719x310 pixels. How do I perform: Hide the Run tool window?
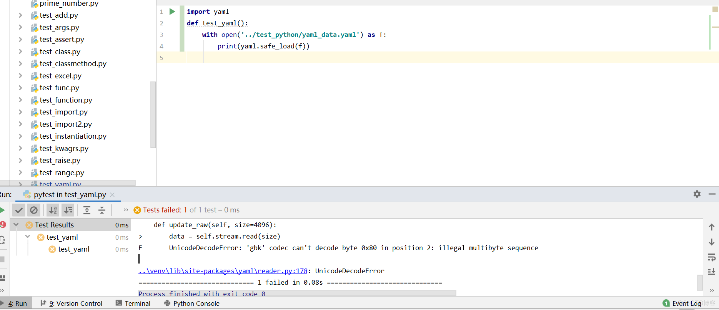click(712, 194)
